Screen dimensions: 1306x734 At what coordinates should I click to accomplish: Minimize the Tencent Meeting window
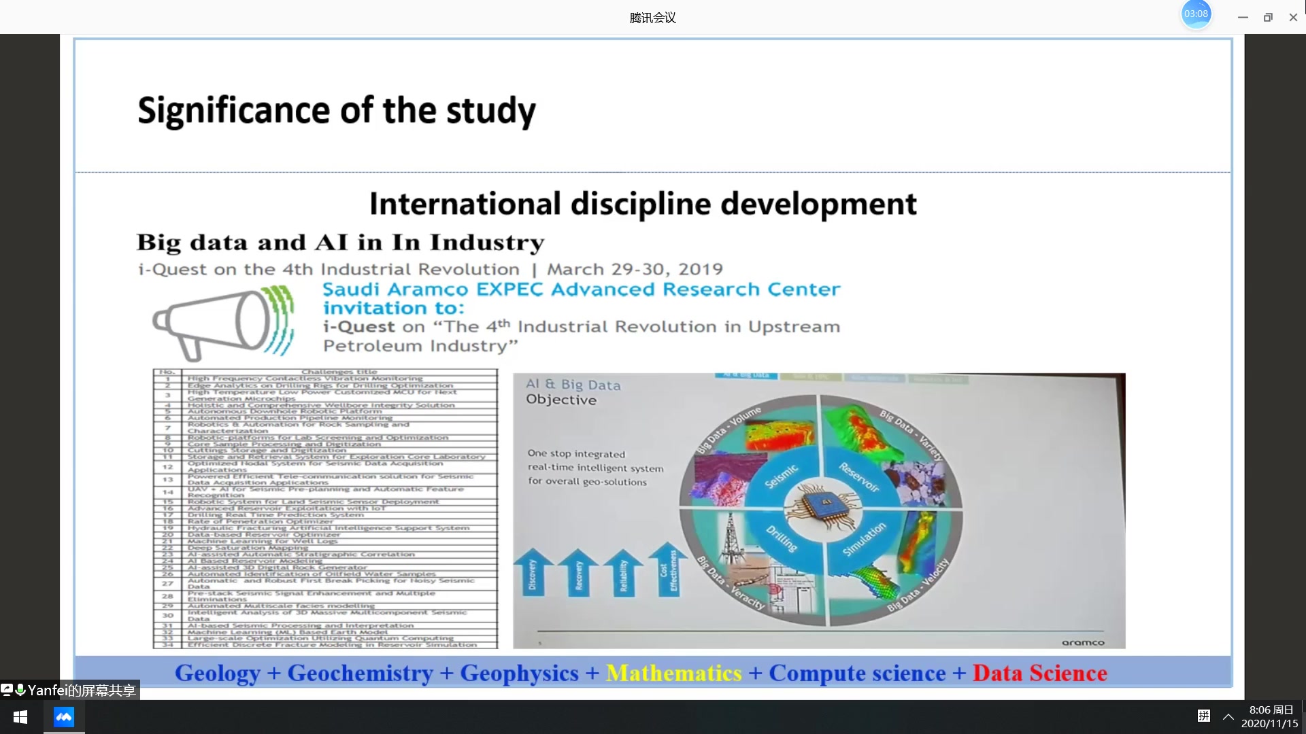(x=1243, y=18)
